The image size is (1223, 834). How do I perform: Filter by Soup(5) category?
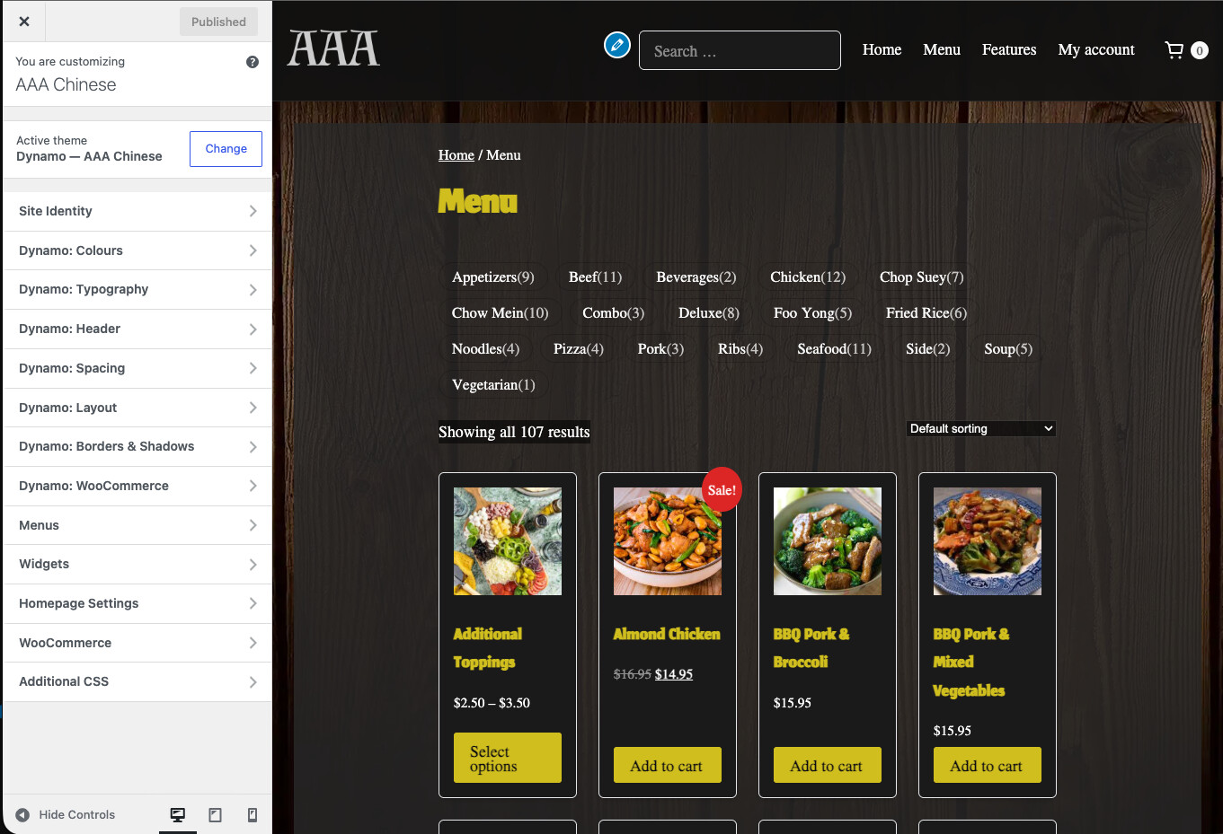click(1008, 349)
